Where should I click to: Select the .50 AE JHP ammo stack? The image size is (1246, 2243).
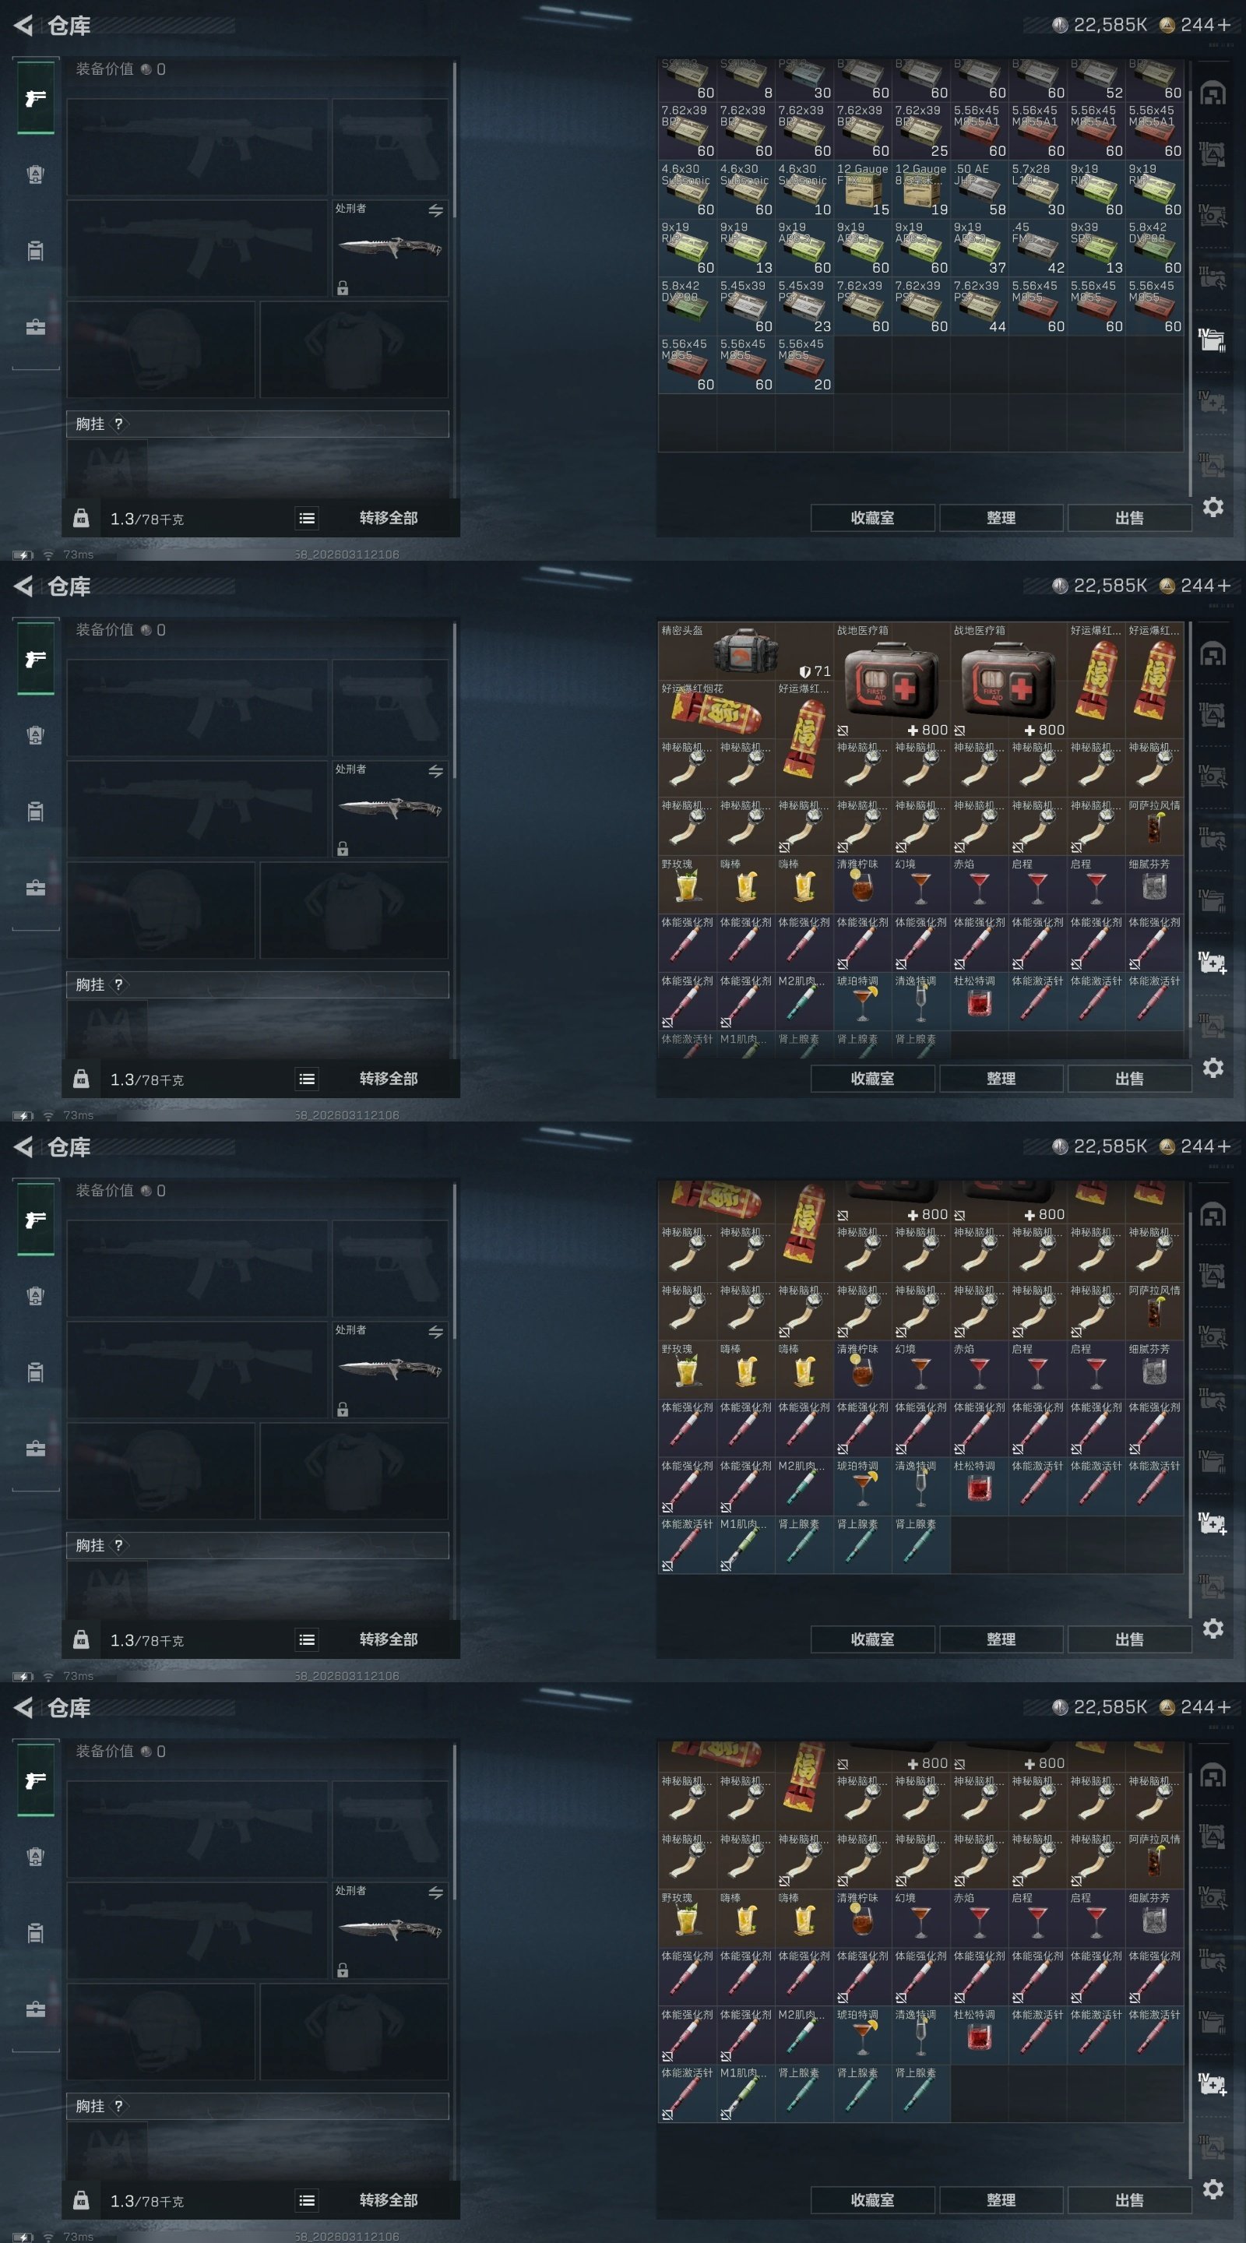tap(980, 189)
